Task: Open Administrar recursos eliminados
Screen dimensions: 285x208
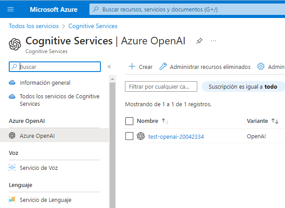Action: (x=205, y=67)
